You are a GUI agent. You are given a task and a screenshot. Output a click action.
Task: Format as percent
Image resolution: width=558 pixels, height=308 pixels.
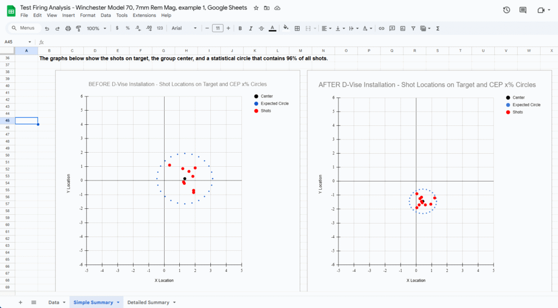tap(128, 28)
